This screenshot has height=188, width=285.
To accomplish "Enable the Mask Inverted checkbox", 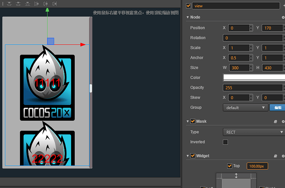I will pyautogui.click(x=225, y=142).
